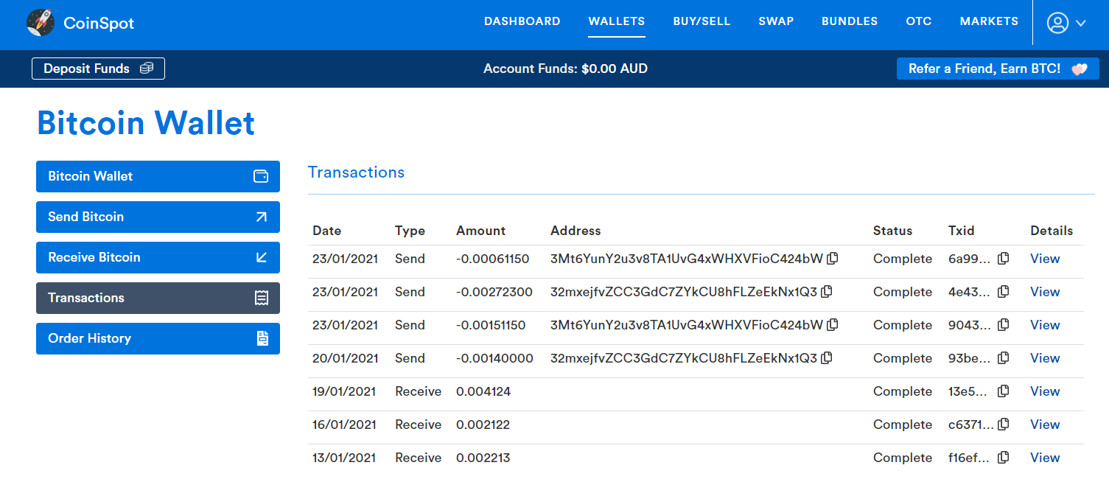This screenshot has height=482, width=1109.
Task: Open the Order History sidebar button
Action: coord(158,338)
